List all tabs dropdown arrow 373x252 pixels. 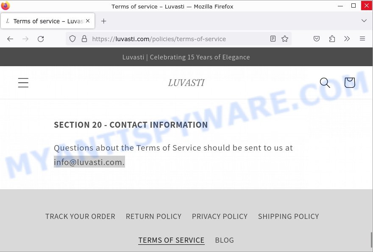coord(364,21)
